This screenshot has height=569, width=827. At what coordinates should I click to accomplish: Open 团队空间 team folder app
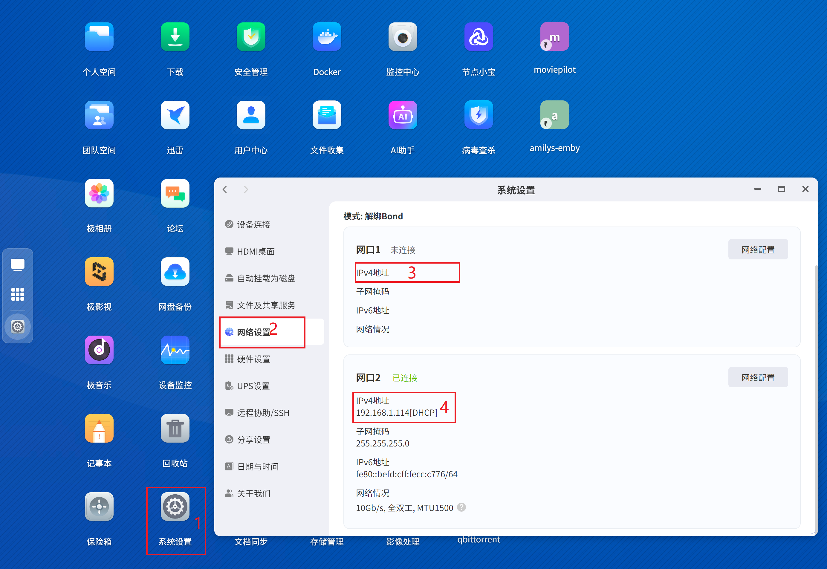pos(99,115)
